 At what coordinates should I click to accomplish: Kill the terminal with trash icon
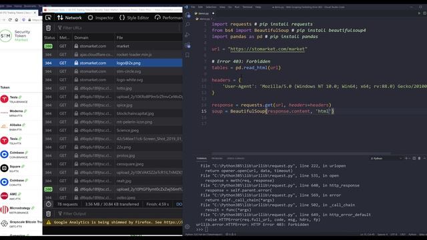[x=419, y=159]
